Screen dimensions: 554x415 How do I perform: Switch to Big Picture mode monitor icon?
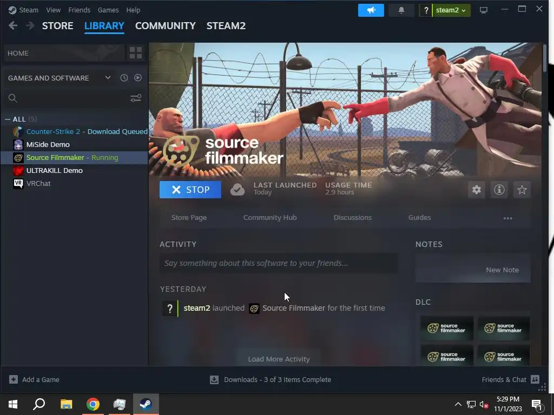tap(483, 10)
